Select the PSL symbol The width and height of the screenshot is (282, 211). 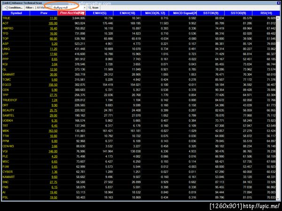point(5,197)
